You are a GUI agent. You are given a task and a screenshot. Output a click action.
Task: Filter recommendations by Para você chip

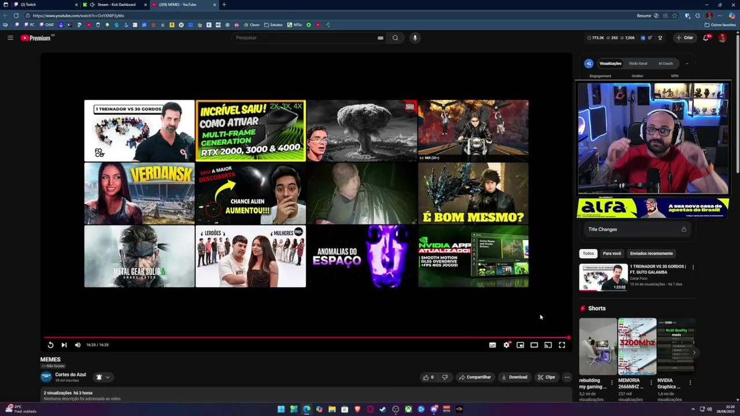(x=612, y=254)
